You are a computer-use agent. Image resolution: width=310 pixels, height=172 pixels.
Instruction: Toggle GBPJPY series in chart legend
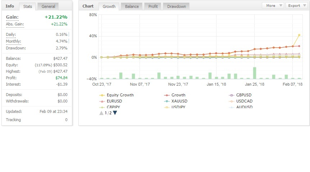pos(110,107)
